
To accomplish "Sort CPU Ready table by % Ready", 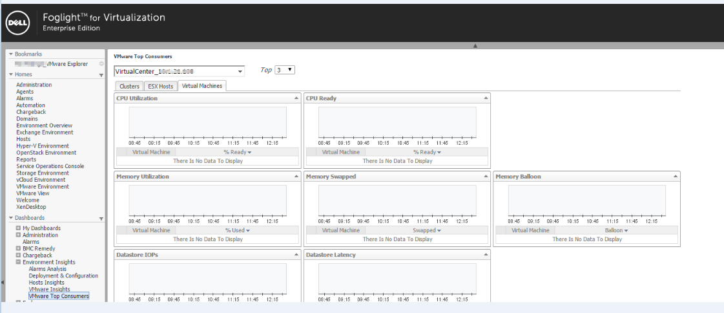I will (427, 152).
